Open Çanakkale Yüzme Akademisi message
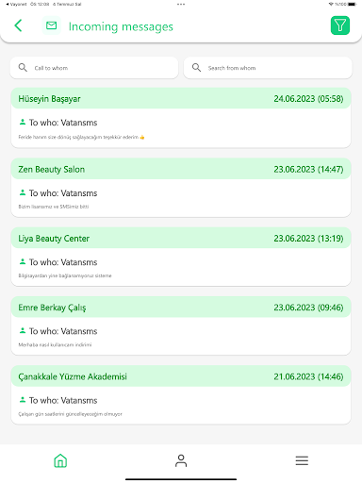 (x=181, y=394)
